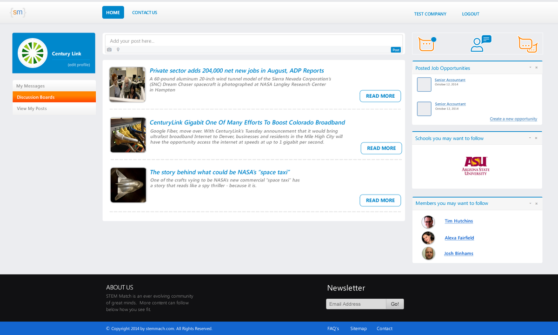This screenshot has height=335, width=558.
Task: Collapse the Posted Job Opportunities panel arrow
Action: [x=530, y=67]
